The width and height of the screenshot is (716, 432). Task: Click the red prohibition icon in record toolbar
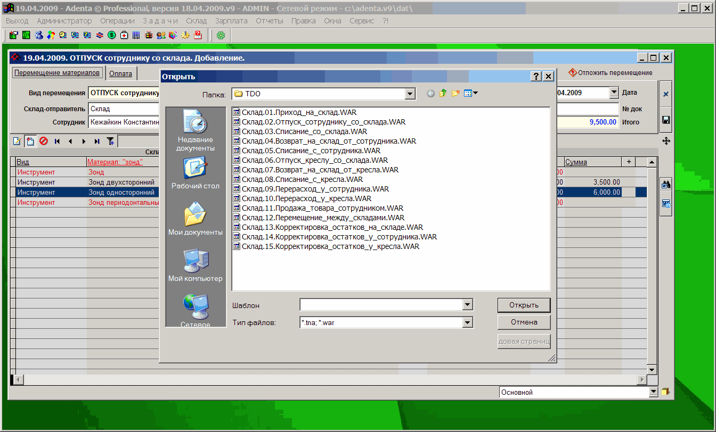pyautogui.click(x=44, y=141)
